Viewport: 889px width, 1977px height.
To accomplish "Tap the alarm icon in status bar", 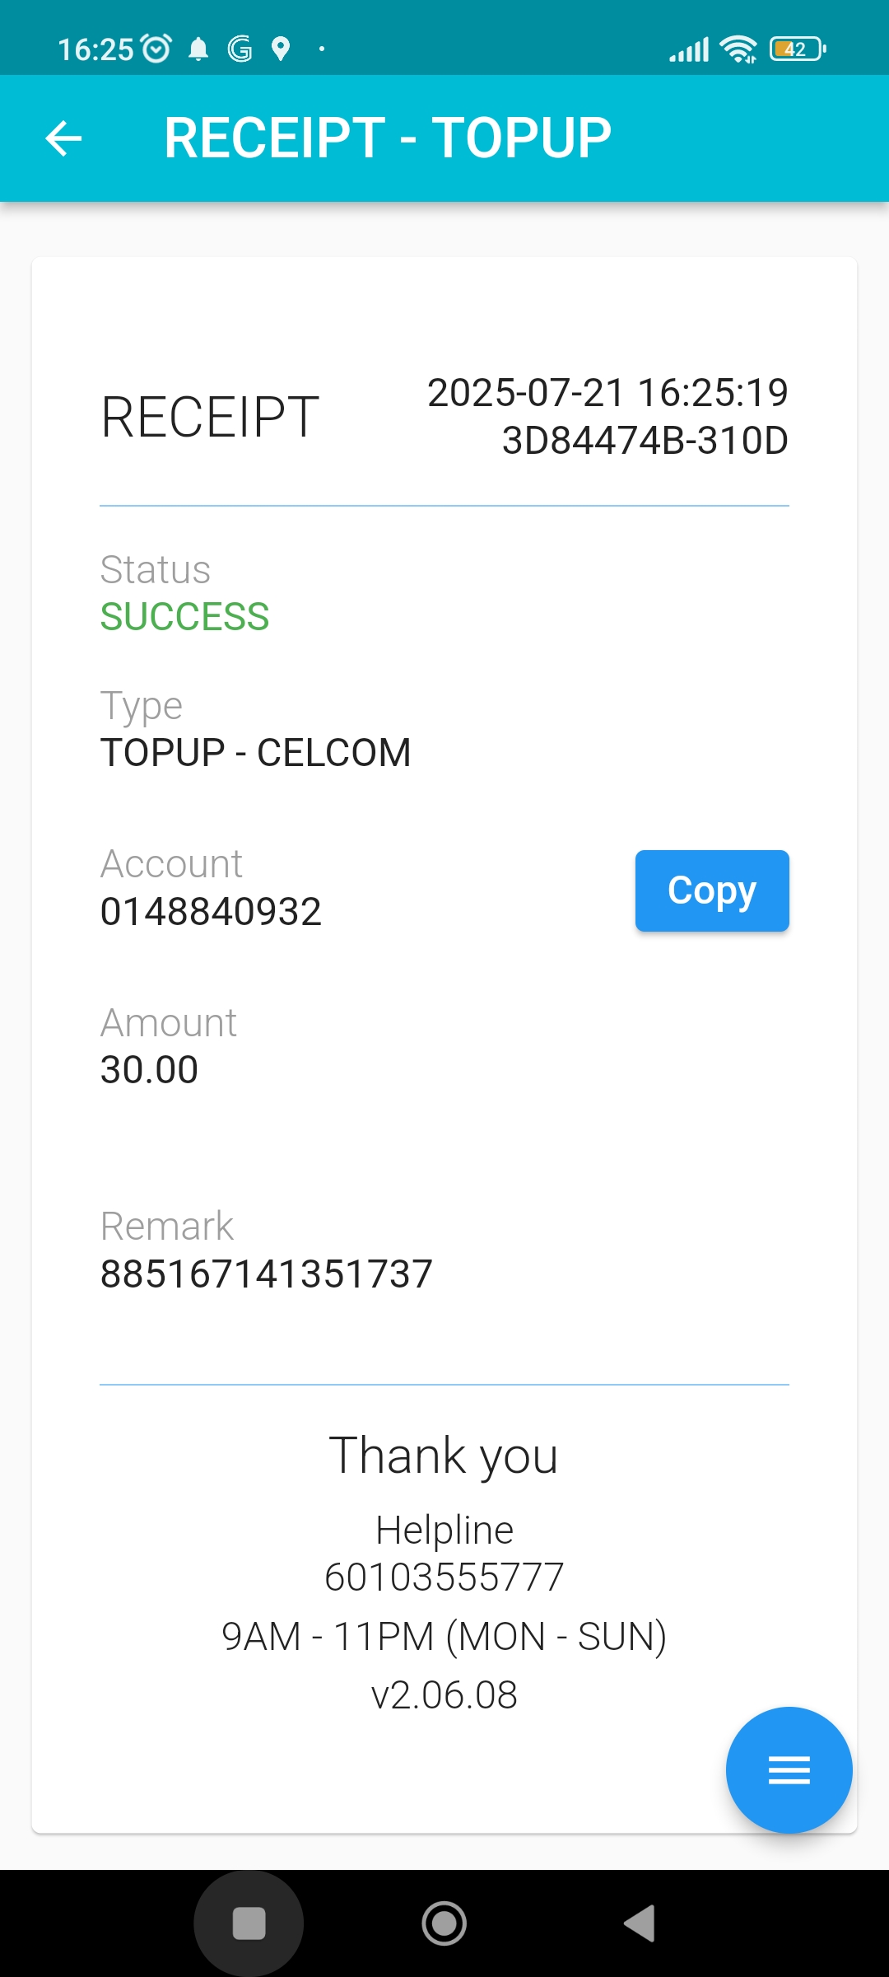I will click(x=156, y=49).
